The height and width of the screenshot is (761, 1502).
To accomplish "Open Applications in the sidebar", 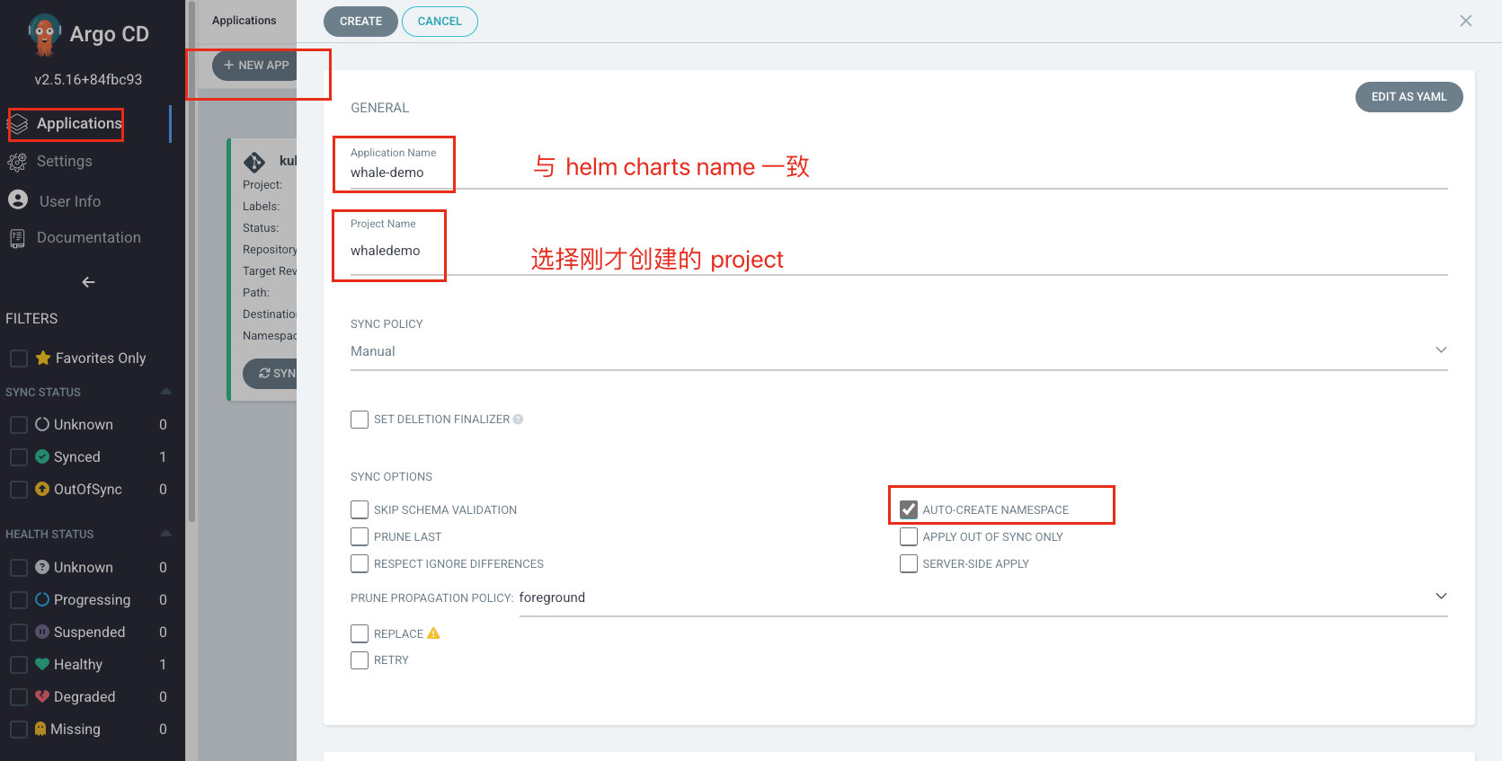I will click(x=79, y=124).
